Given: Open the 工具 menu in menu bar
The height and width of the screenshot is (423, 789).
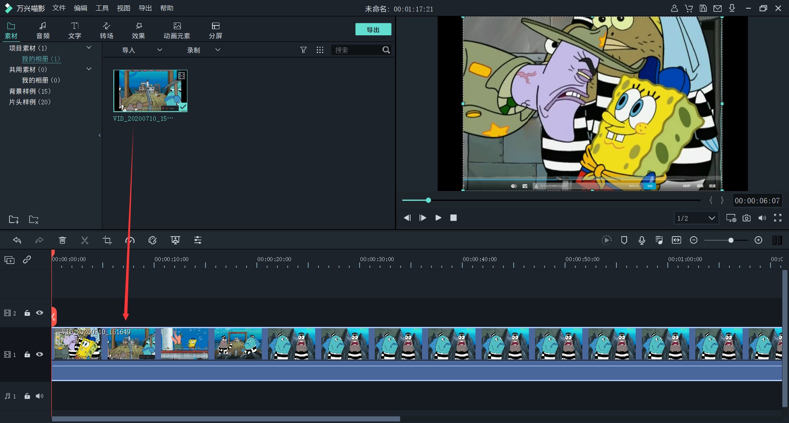Looking at the screenshot, I should click(102, 8).
